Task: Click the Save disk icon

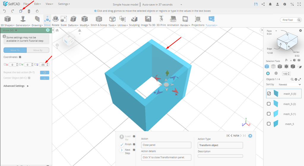Action: pos(256,4)
